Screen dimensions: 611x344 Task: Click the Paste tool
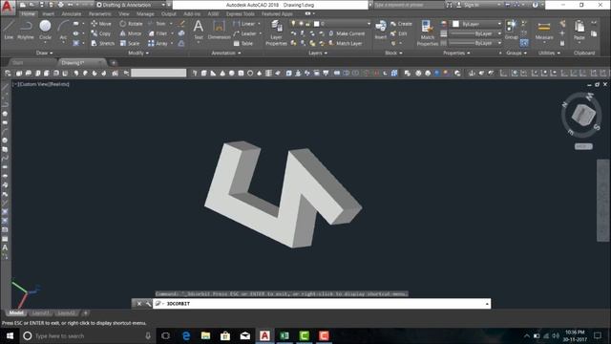tap(579, 30)
